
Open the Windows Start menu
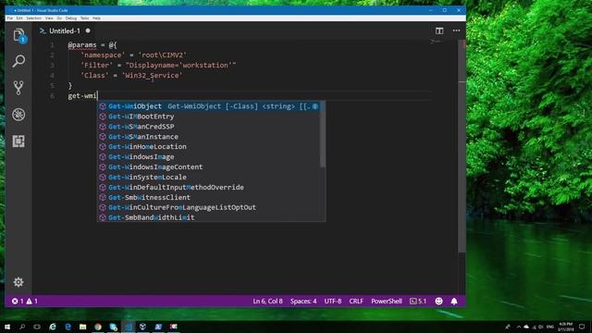click(7, 327)
